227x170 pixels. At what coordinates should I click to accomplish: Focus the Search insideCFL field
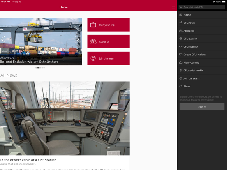202,7
